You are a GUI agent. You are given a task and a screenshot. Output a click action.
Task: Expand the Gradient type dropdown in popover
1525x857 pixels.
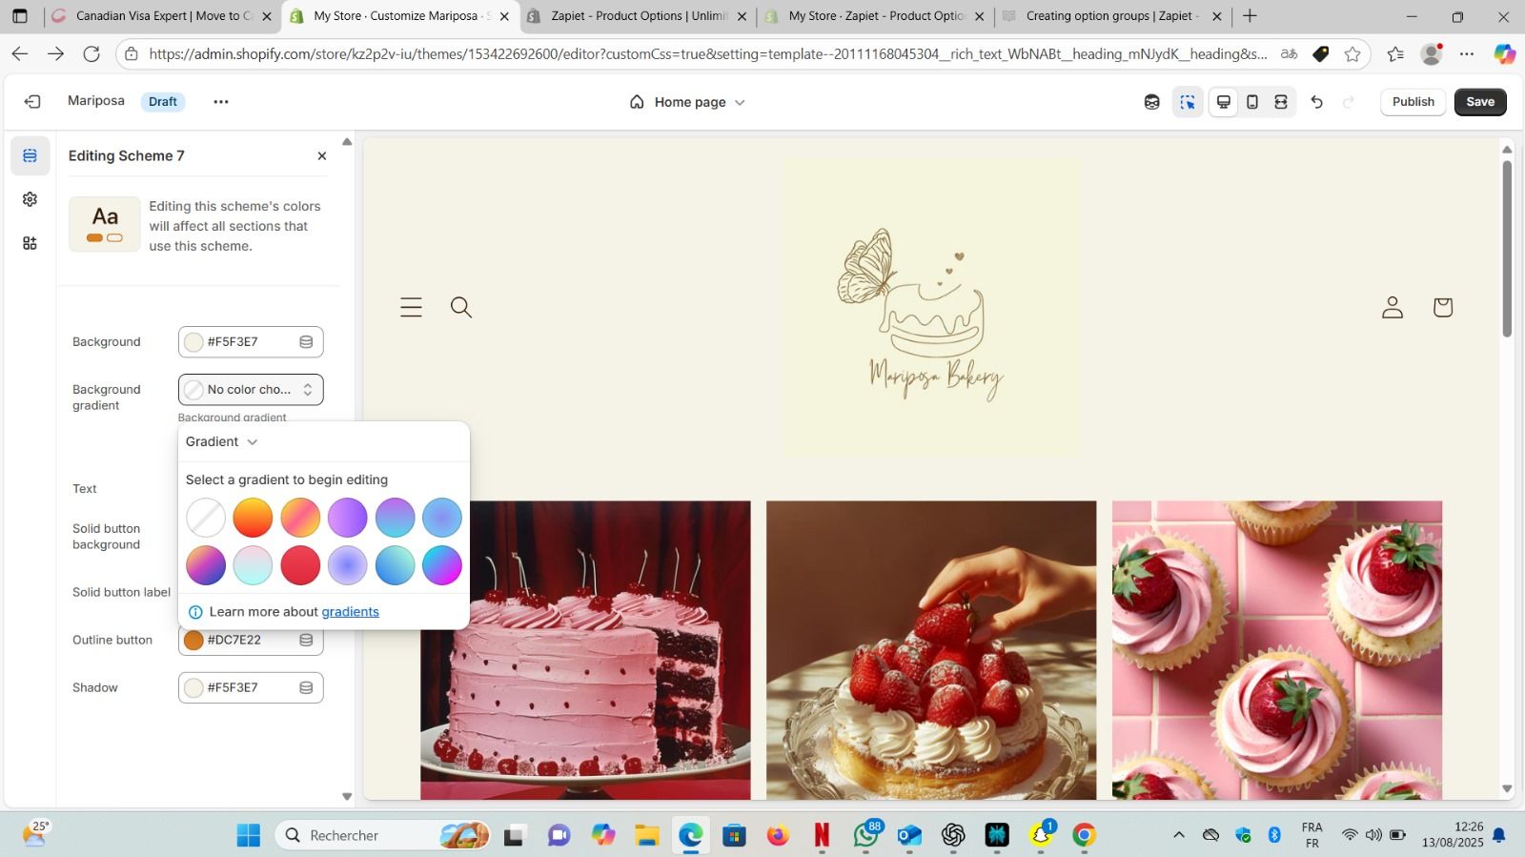coord(222,441)
